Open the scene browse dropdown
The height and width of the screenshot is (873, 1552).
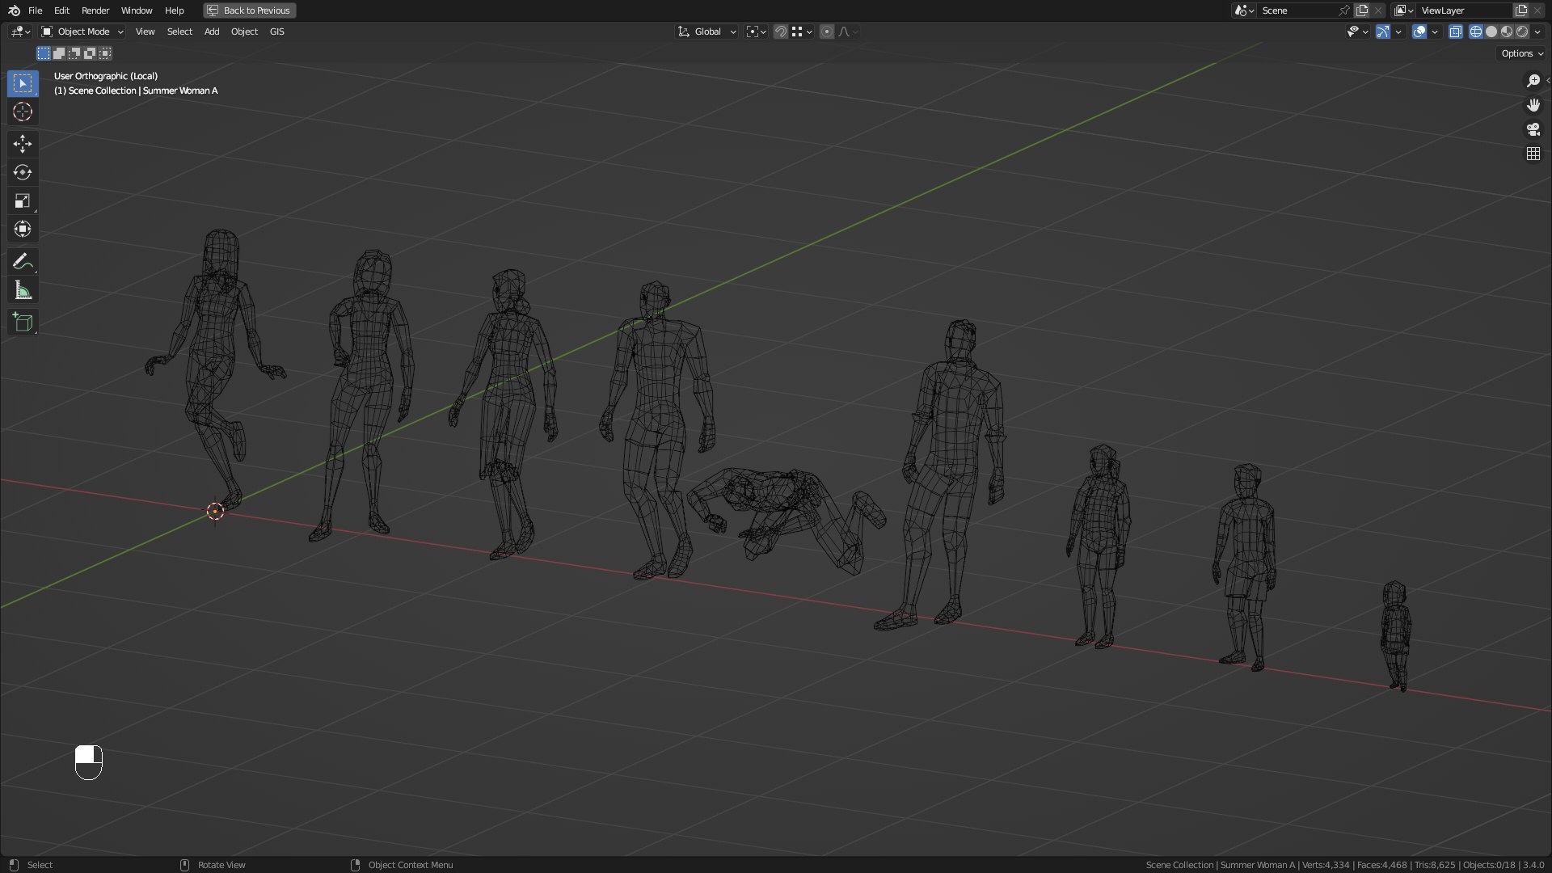point(1243,11)
